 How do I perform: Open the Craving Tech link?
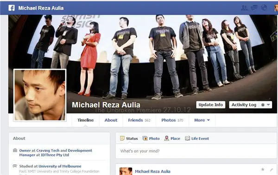pos(48,151)
